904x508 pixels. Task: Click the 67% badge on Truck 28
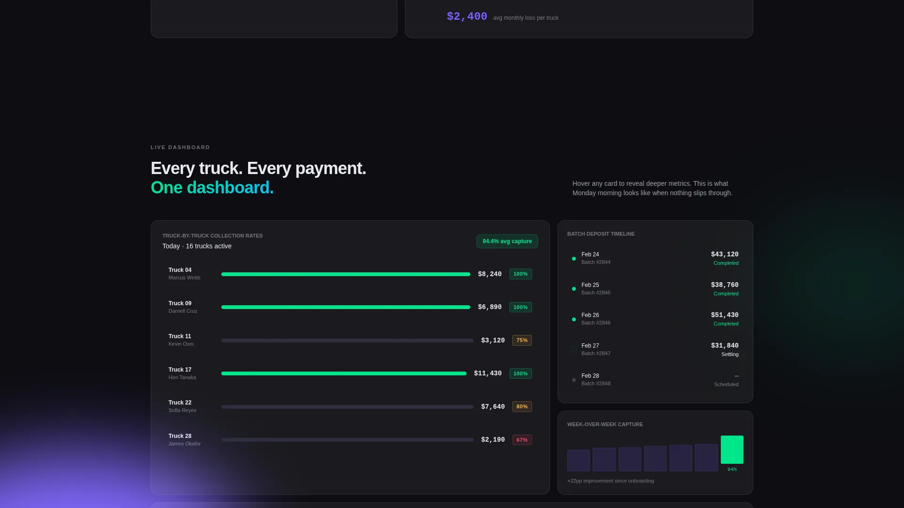point(522,440)
